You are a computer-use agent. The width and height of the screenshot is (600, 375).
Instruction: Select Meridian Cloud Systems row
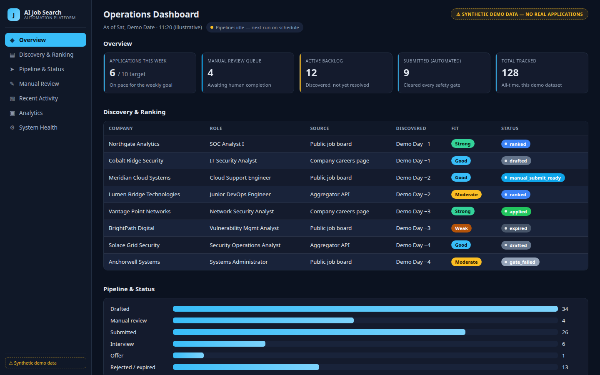click(346, 177)
